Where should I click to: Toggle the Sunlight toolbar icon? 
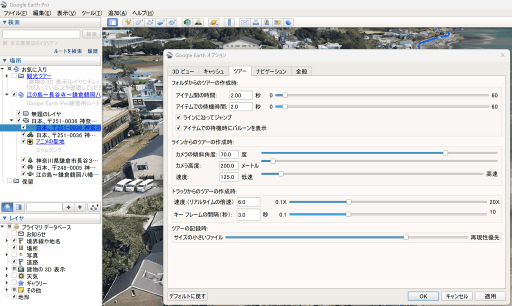point(198,22)
